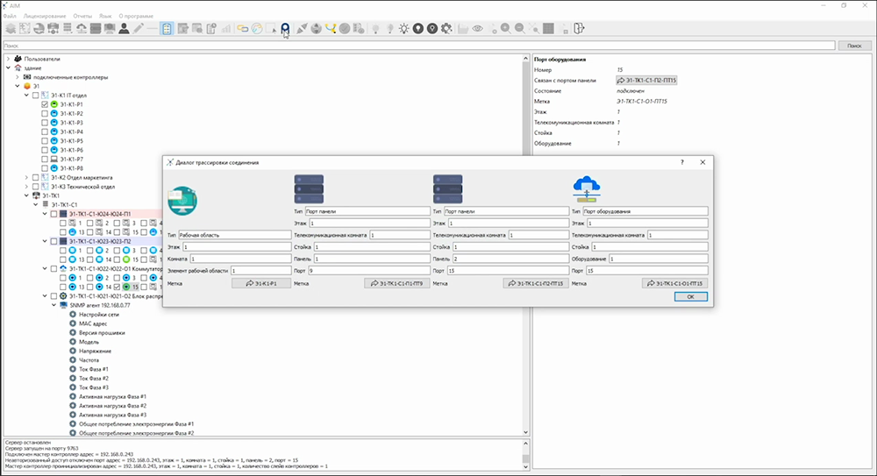Image resolution: width=877 pixels, height=476 pixels.
Task: Expand Э1-К3 Технической отдел node
Action: tap(25, 187)
